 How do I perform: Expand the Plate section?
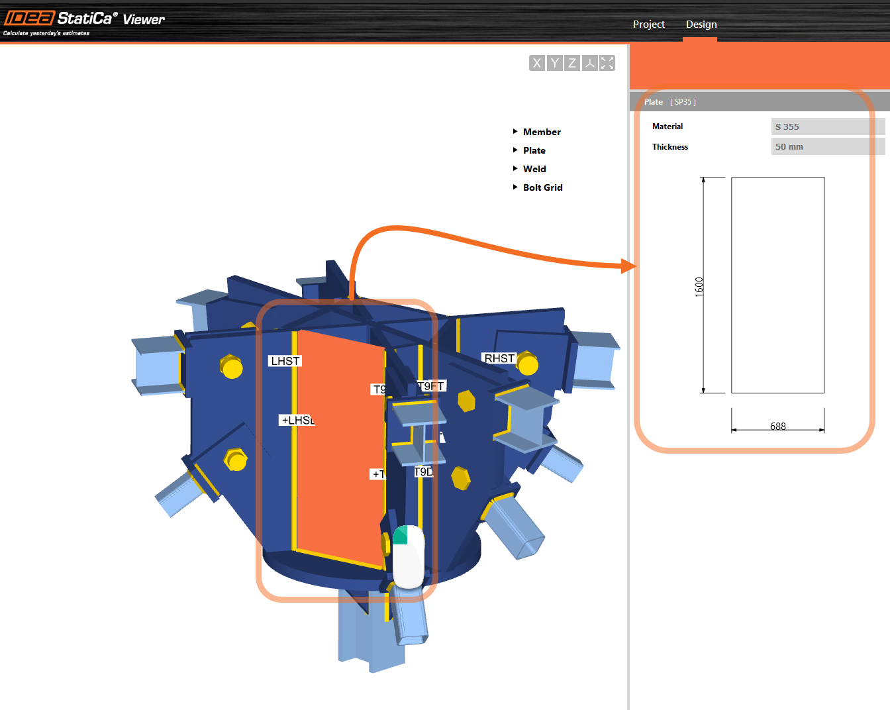[529, 150]
